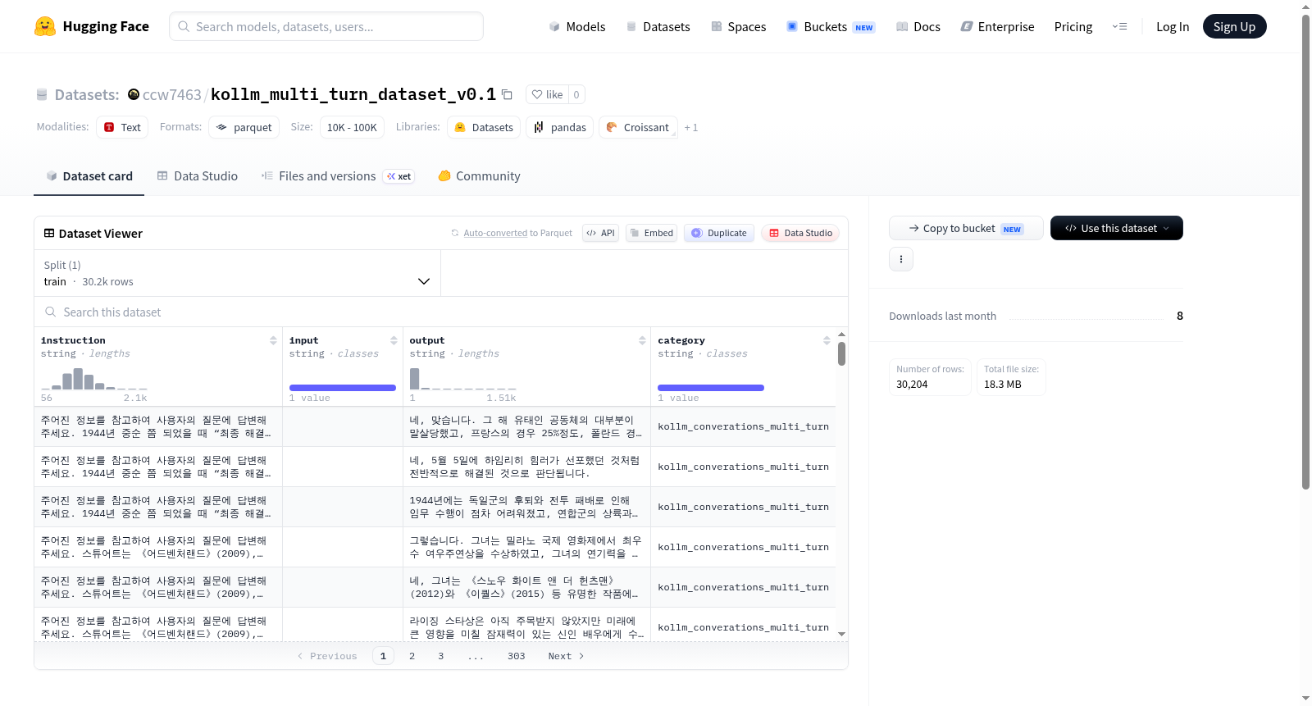Screen dimensions: 1312x706
Task: Sort the output column
Action: pyautogui.click(x=642, y=340)
